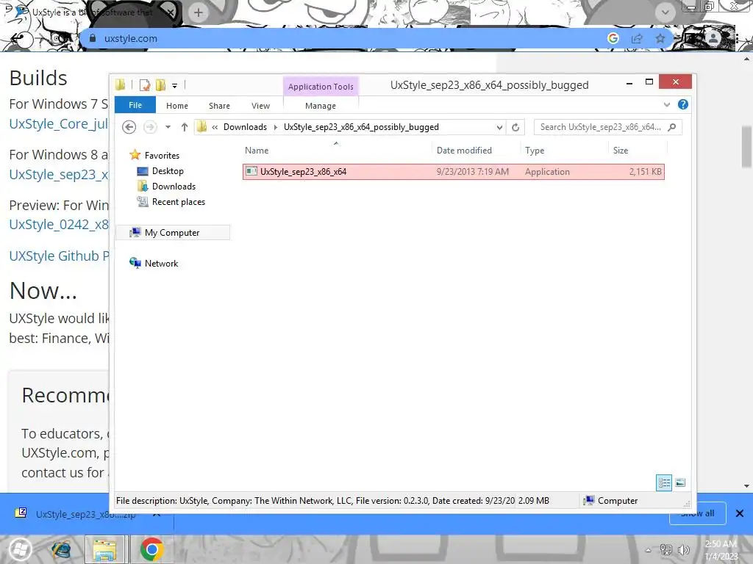Click the Windows Start button
The width and height of the screenshot is (753, 564).
tap(21, 549)
